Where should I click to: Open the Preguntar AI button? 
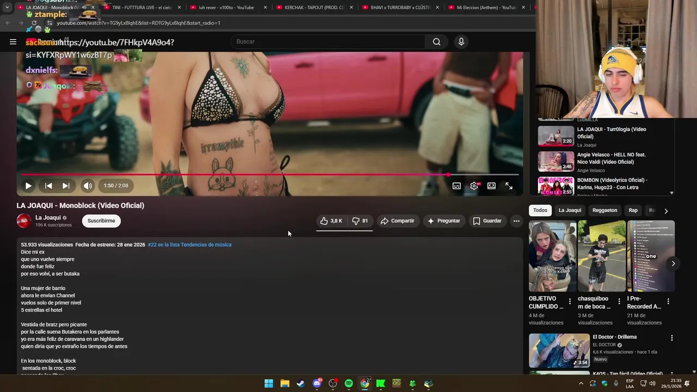(x=444, y=220)
